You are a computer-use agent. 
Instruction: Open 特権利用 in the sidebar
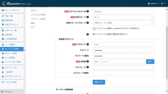click(7, 20)
